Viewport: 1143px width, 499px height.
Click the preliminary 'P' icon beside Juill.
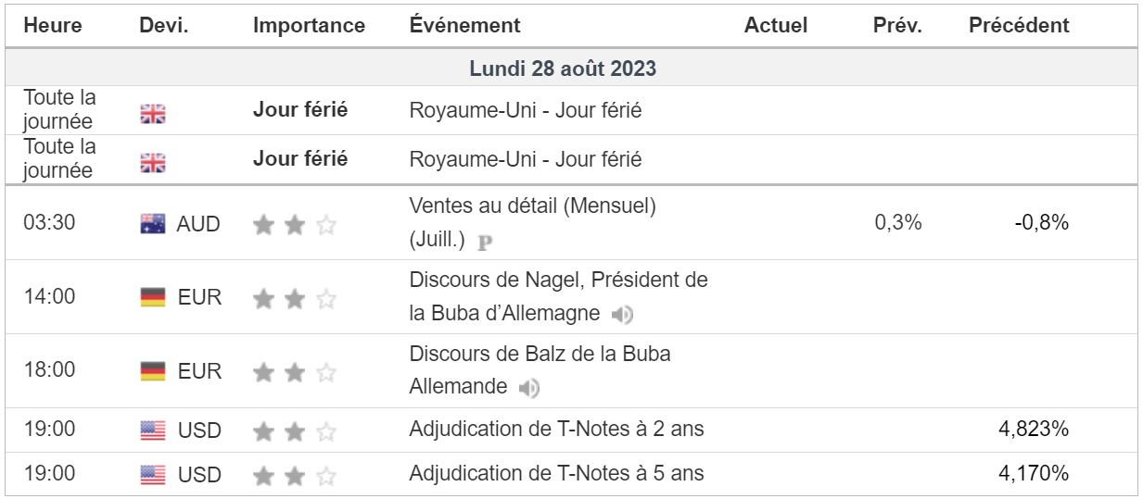(483, 243)
